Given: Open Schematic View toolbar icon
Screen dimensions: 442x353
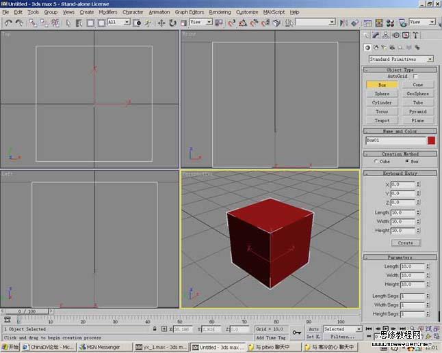Looking at the screenshot, I should 379,23.
